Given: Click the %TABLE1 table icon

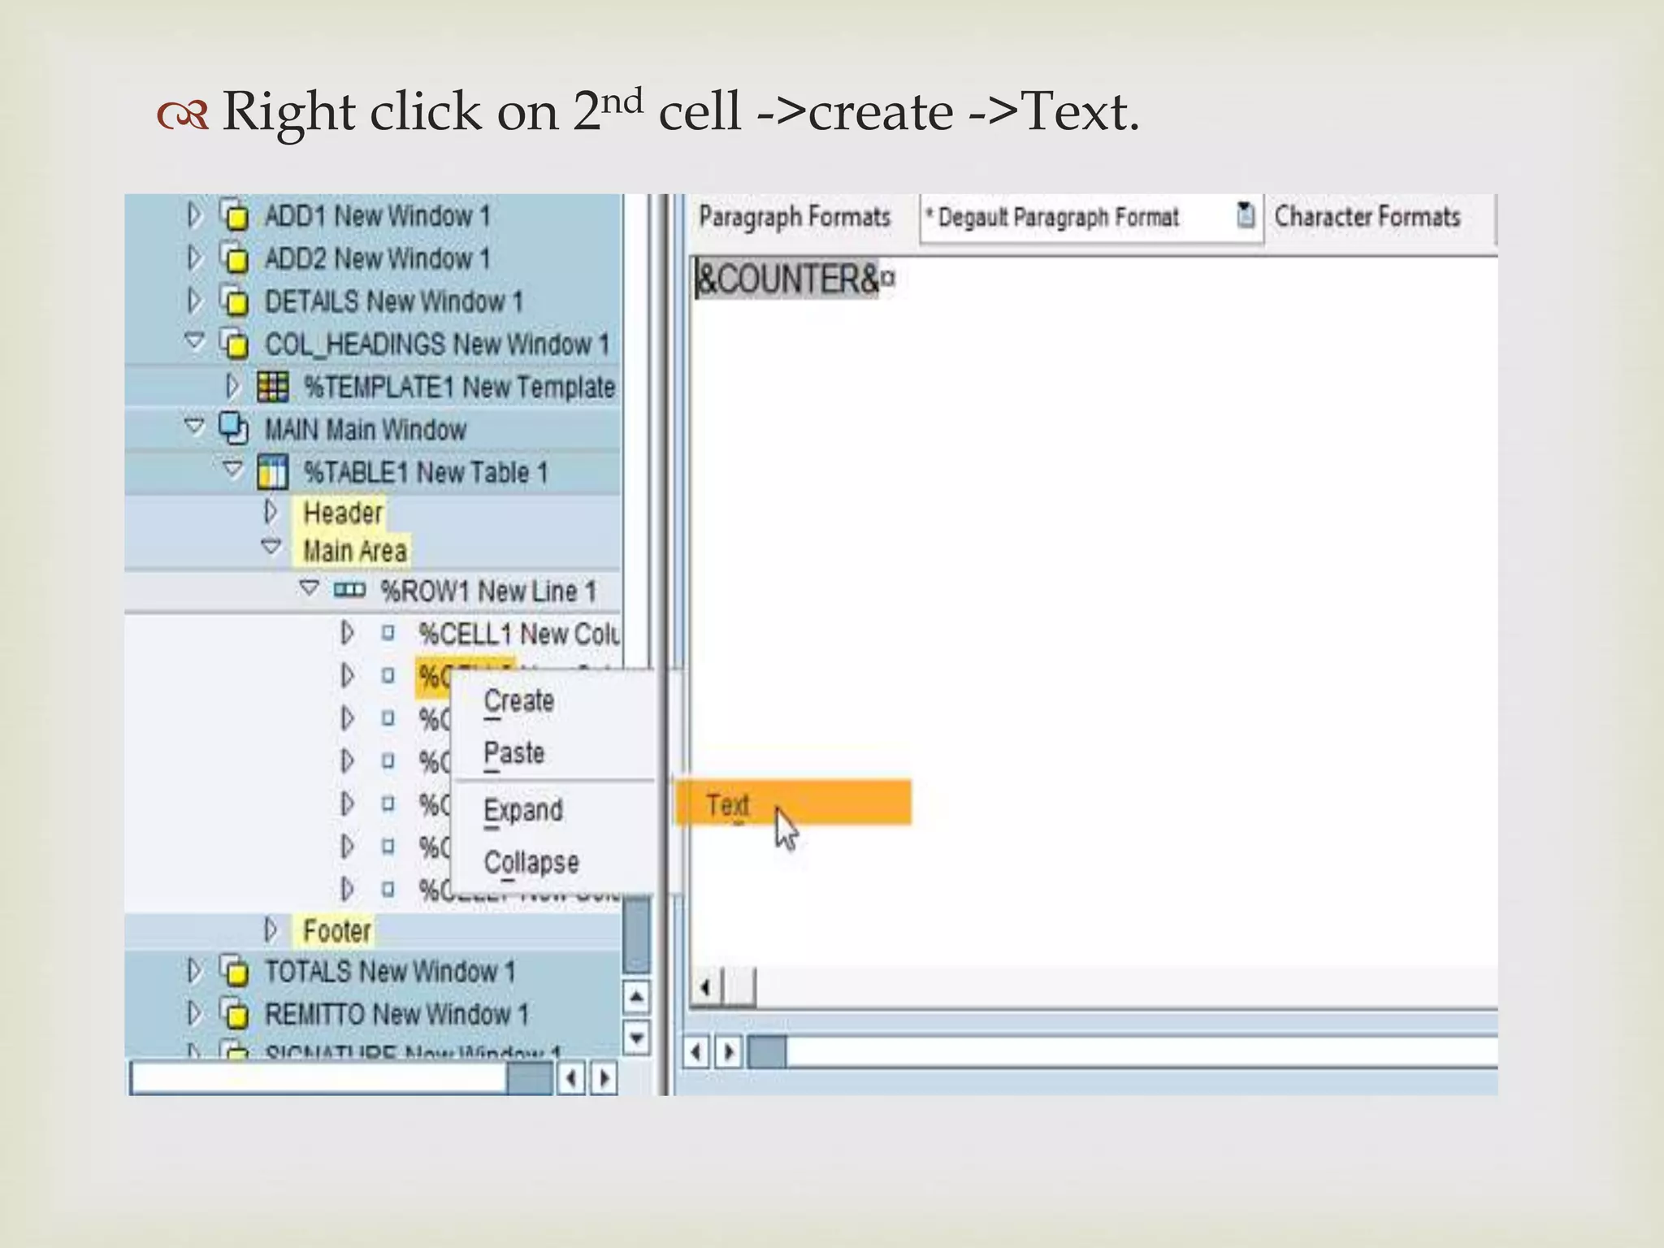Looking at the screenshot, I should 272,472.
